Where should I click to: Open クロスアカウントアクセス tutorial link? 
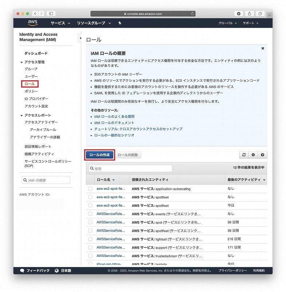[x=138, y=129]
